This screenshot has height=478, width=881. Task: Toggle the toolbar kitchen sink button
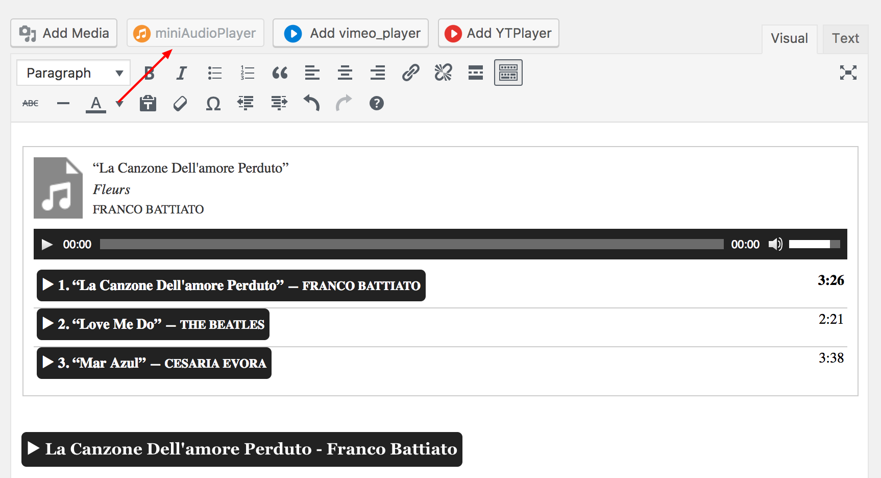tap(508, 73)
